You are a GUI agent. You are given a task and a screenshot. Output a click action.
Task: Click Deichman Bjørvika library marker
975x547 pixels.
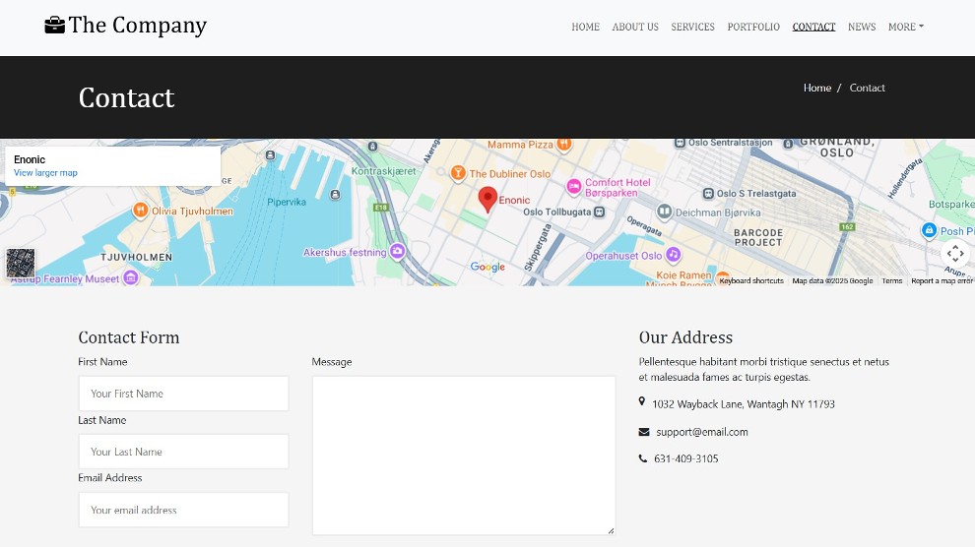[664, 212]
